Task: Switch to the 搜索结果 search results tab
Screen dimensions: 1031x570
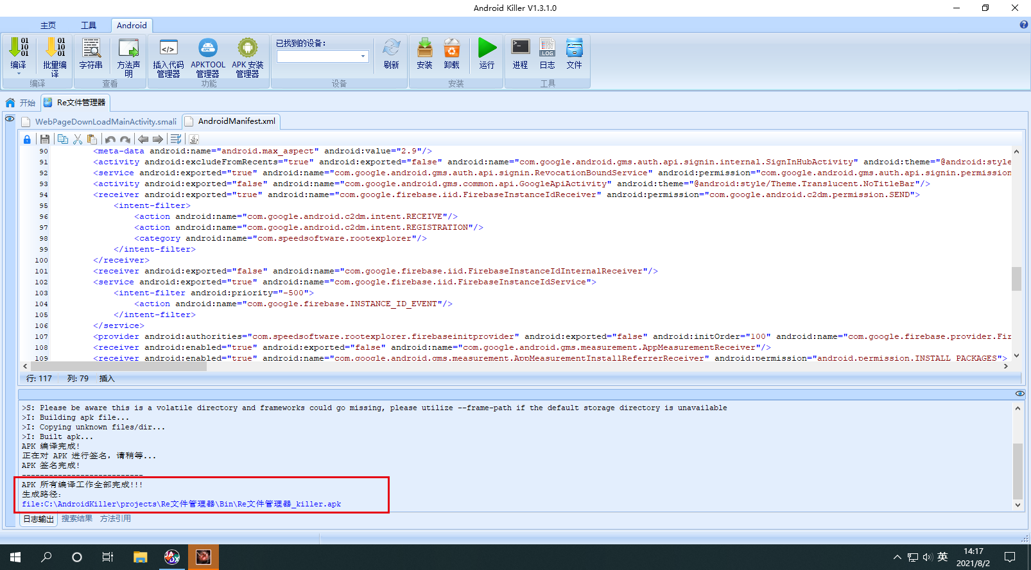Action: (77, 519)
